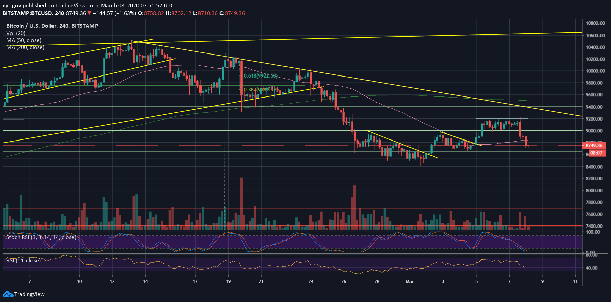Click the 9 label on the date axis
The image size is (611, 302).
point(542,281)
